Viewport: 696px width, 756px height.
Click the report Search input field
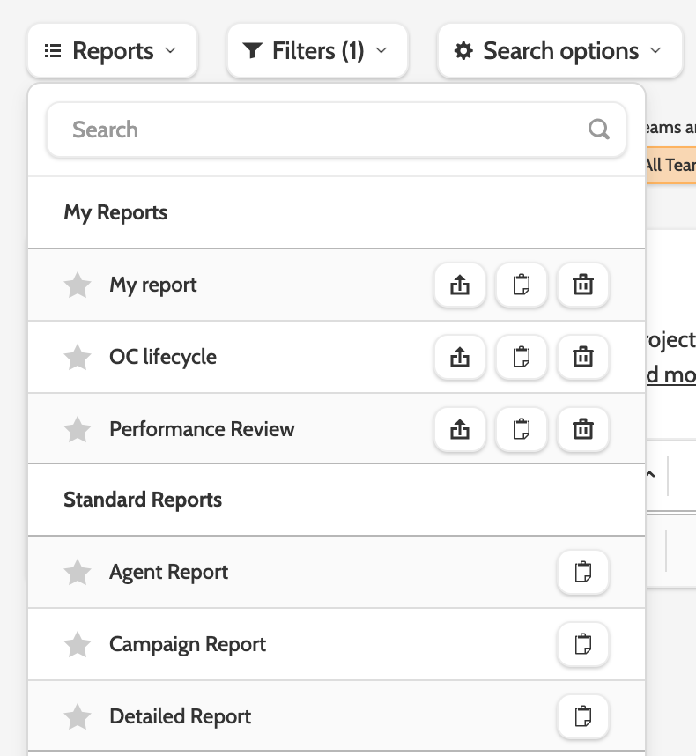pyautogui.click(x=317, y=130)
